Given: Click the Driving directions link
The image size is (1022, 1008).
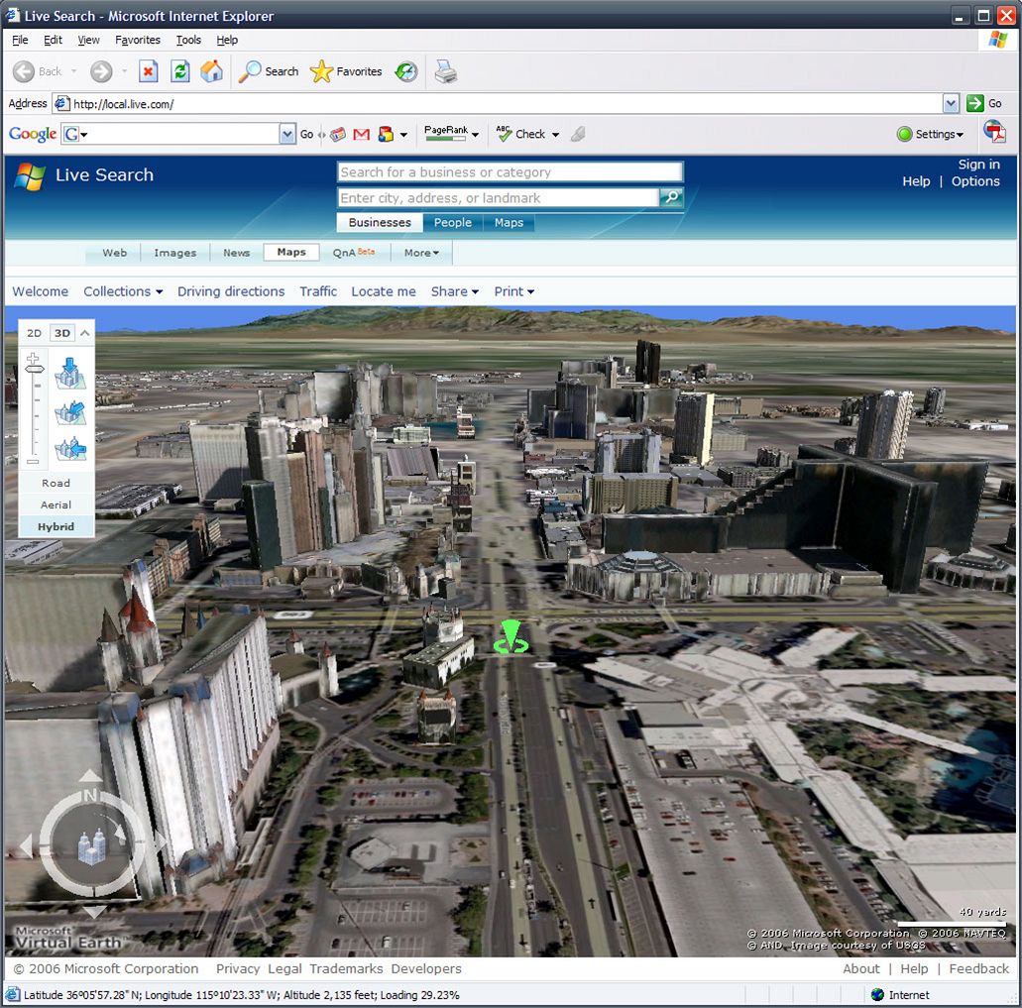Looking at the screenshot, I should [231, 291].
